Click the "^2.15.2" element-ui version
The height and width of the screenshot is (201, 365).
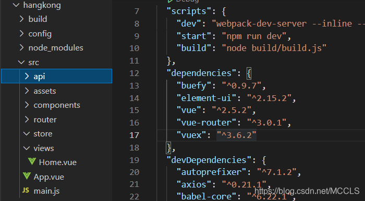point(269,98)
